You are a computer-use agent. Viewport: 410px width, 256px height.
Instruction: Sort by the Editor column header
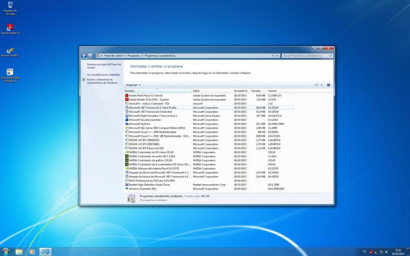[x=212, y=91]
